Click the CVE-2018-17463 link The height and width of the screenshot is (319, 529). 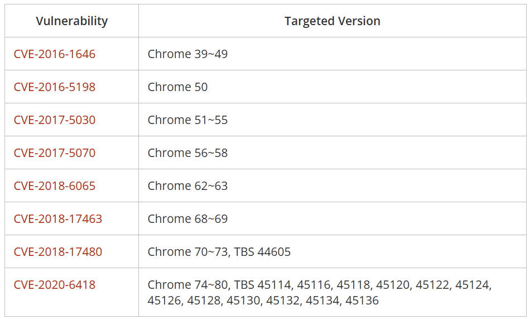[58, 219]
